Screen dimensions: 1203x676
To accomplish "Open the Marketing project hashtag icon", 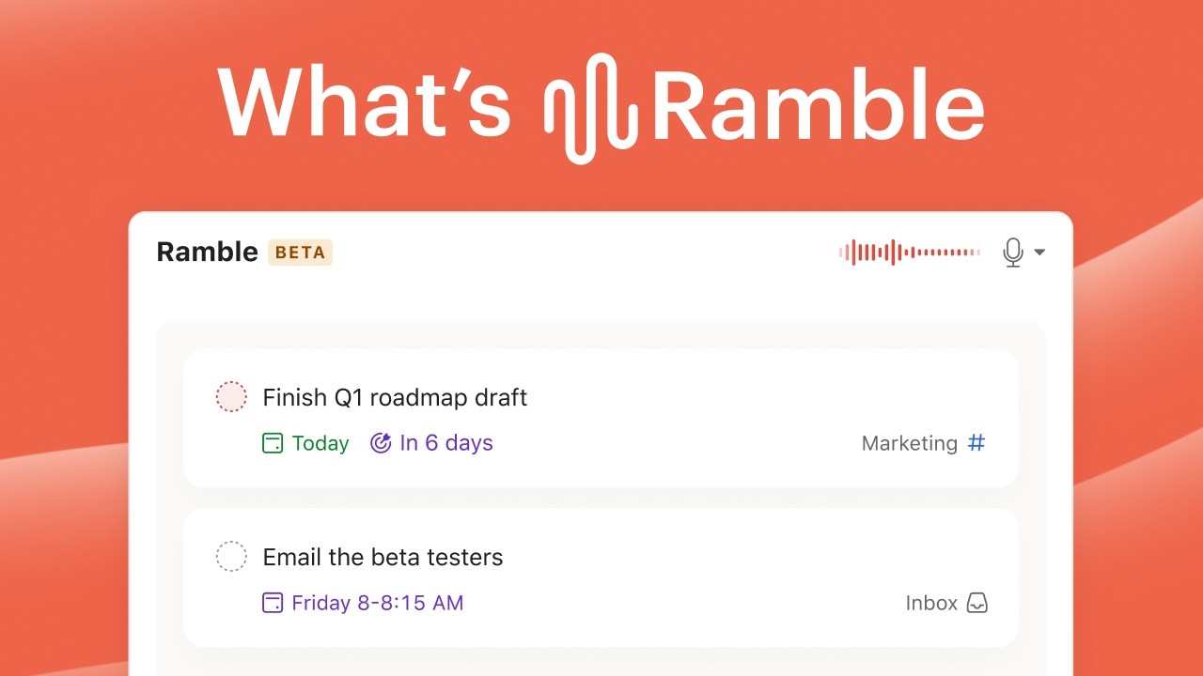I will (976, 442).
